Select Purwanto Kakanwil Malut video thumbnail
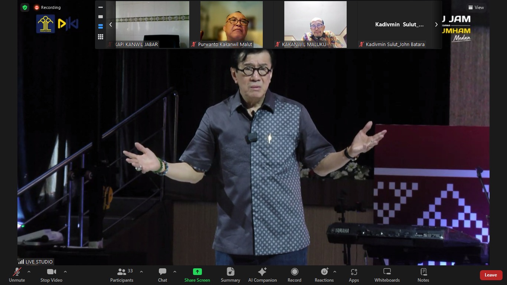The image size is (507, 285). coord(232,24)
